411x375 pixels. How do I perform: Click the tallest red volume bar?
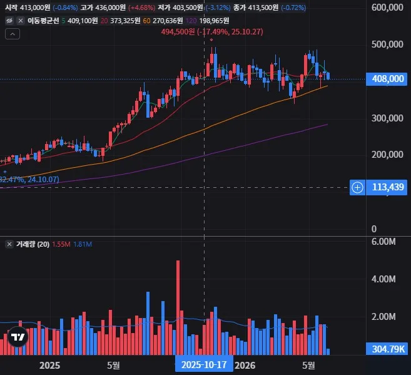178,307
